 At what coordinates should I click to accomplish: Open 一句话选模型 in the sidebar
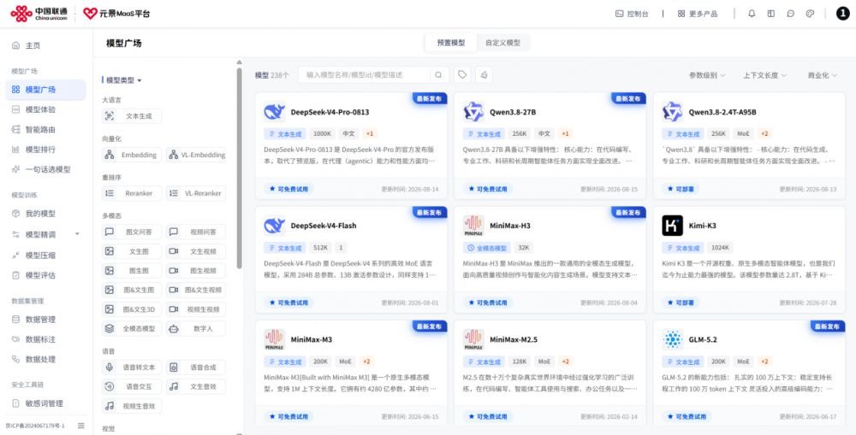coord(46,169)
